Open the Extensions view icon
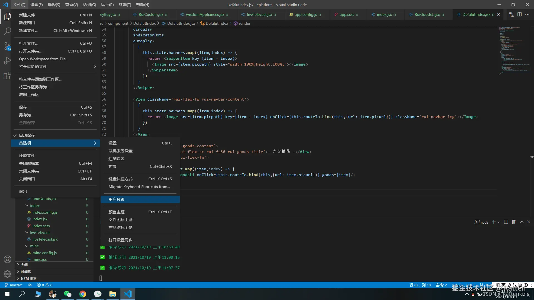 pos(7,76)
